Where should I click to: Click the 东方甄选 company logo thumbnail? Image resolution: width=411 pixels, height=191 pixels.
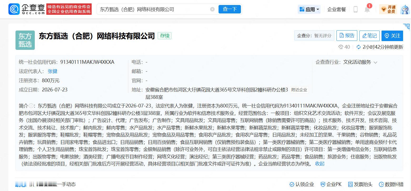(x=25, y=40)
